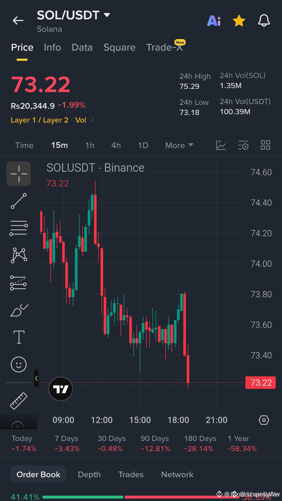Click the 90 Days -12.81% performance

point(155,443)
